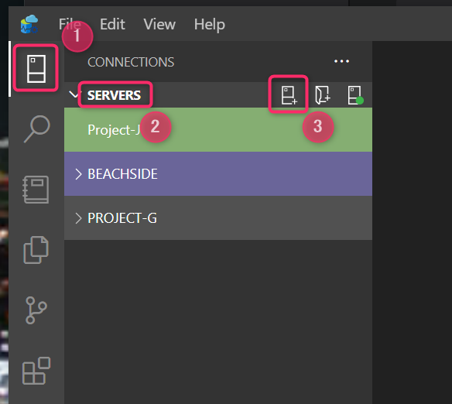Open the Explorer files icon
452x404 pixels.
click(36, 250)
